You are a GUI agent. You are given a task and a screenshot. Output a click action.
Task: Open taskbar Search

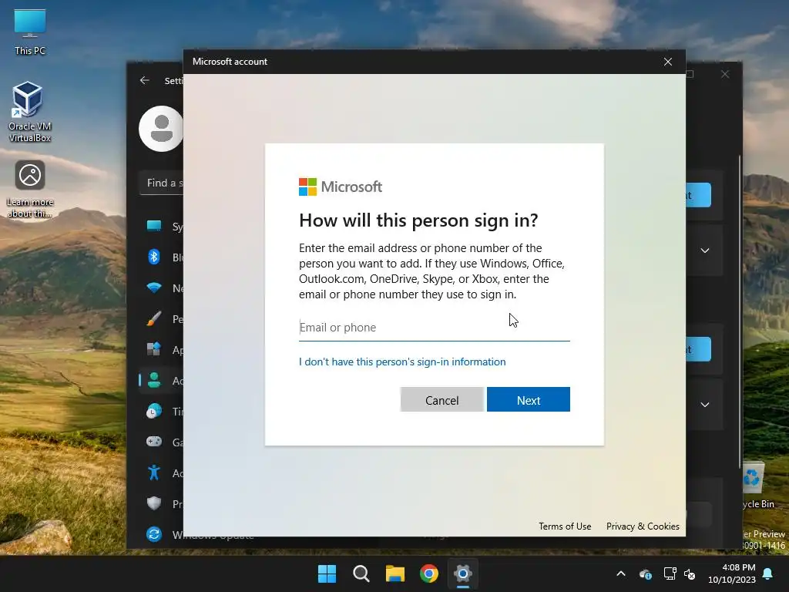pyautogui.click(x=361, y=573)
